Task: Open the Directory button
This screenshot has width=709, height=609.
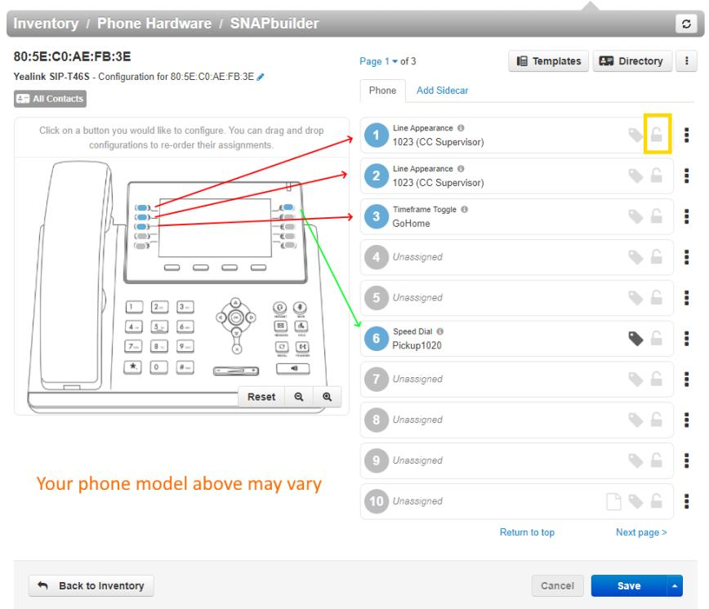Action: (x=632, y=61)
